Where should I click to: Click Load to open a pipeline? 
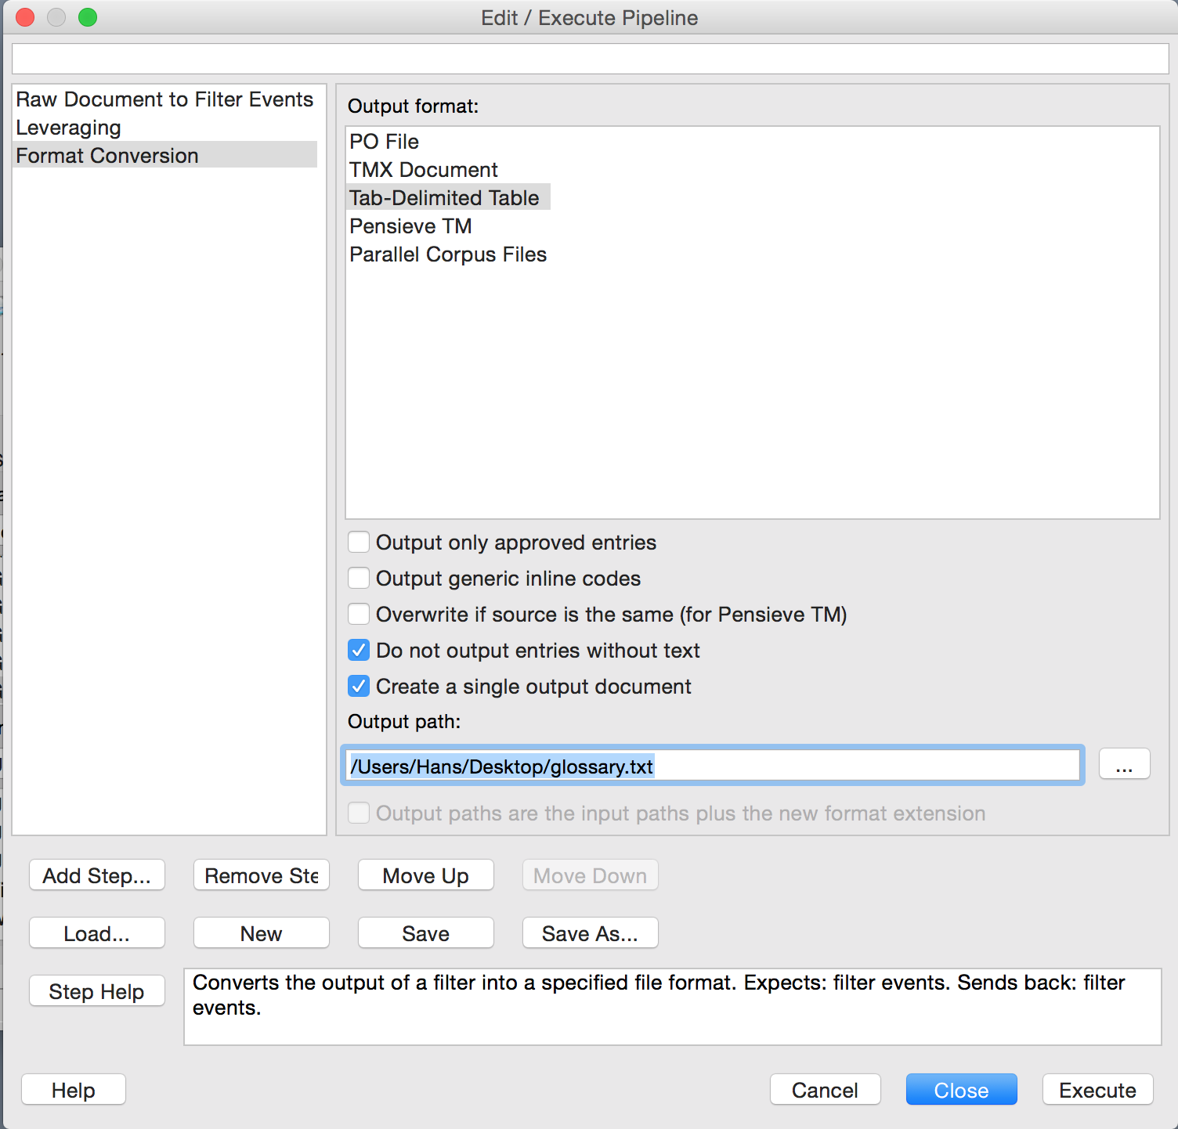pyautogui.click(x=97, y=933)
